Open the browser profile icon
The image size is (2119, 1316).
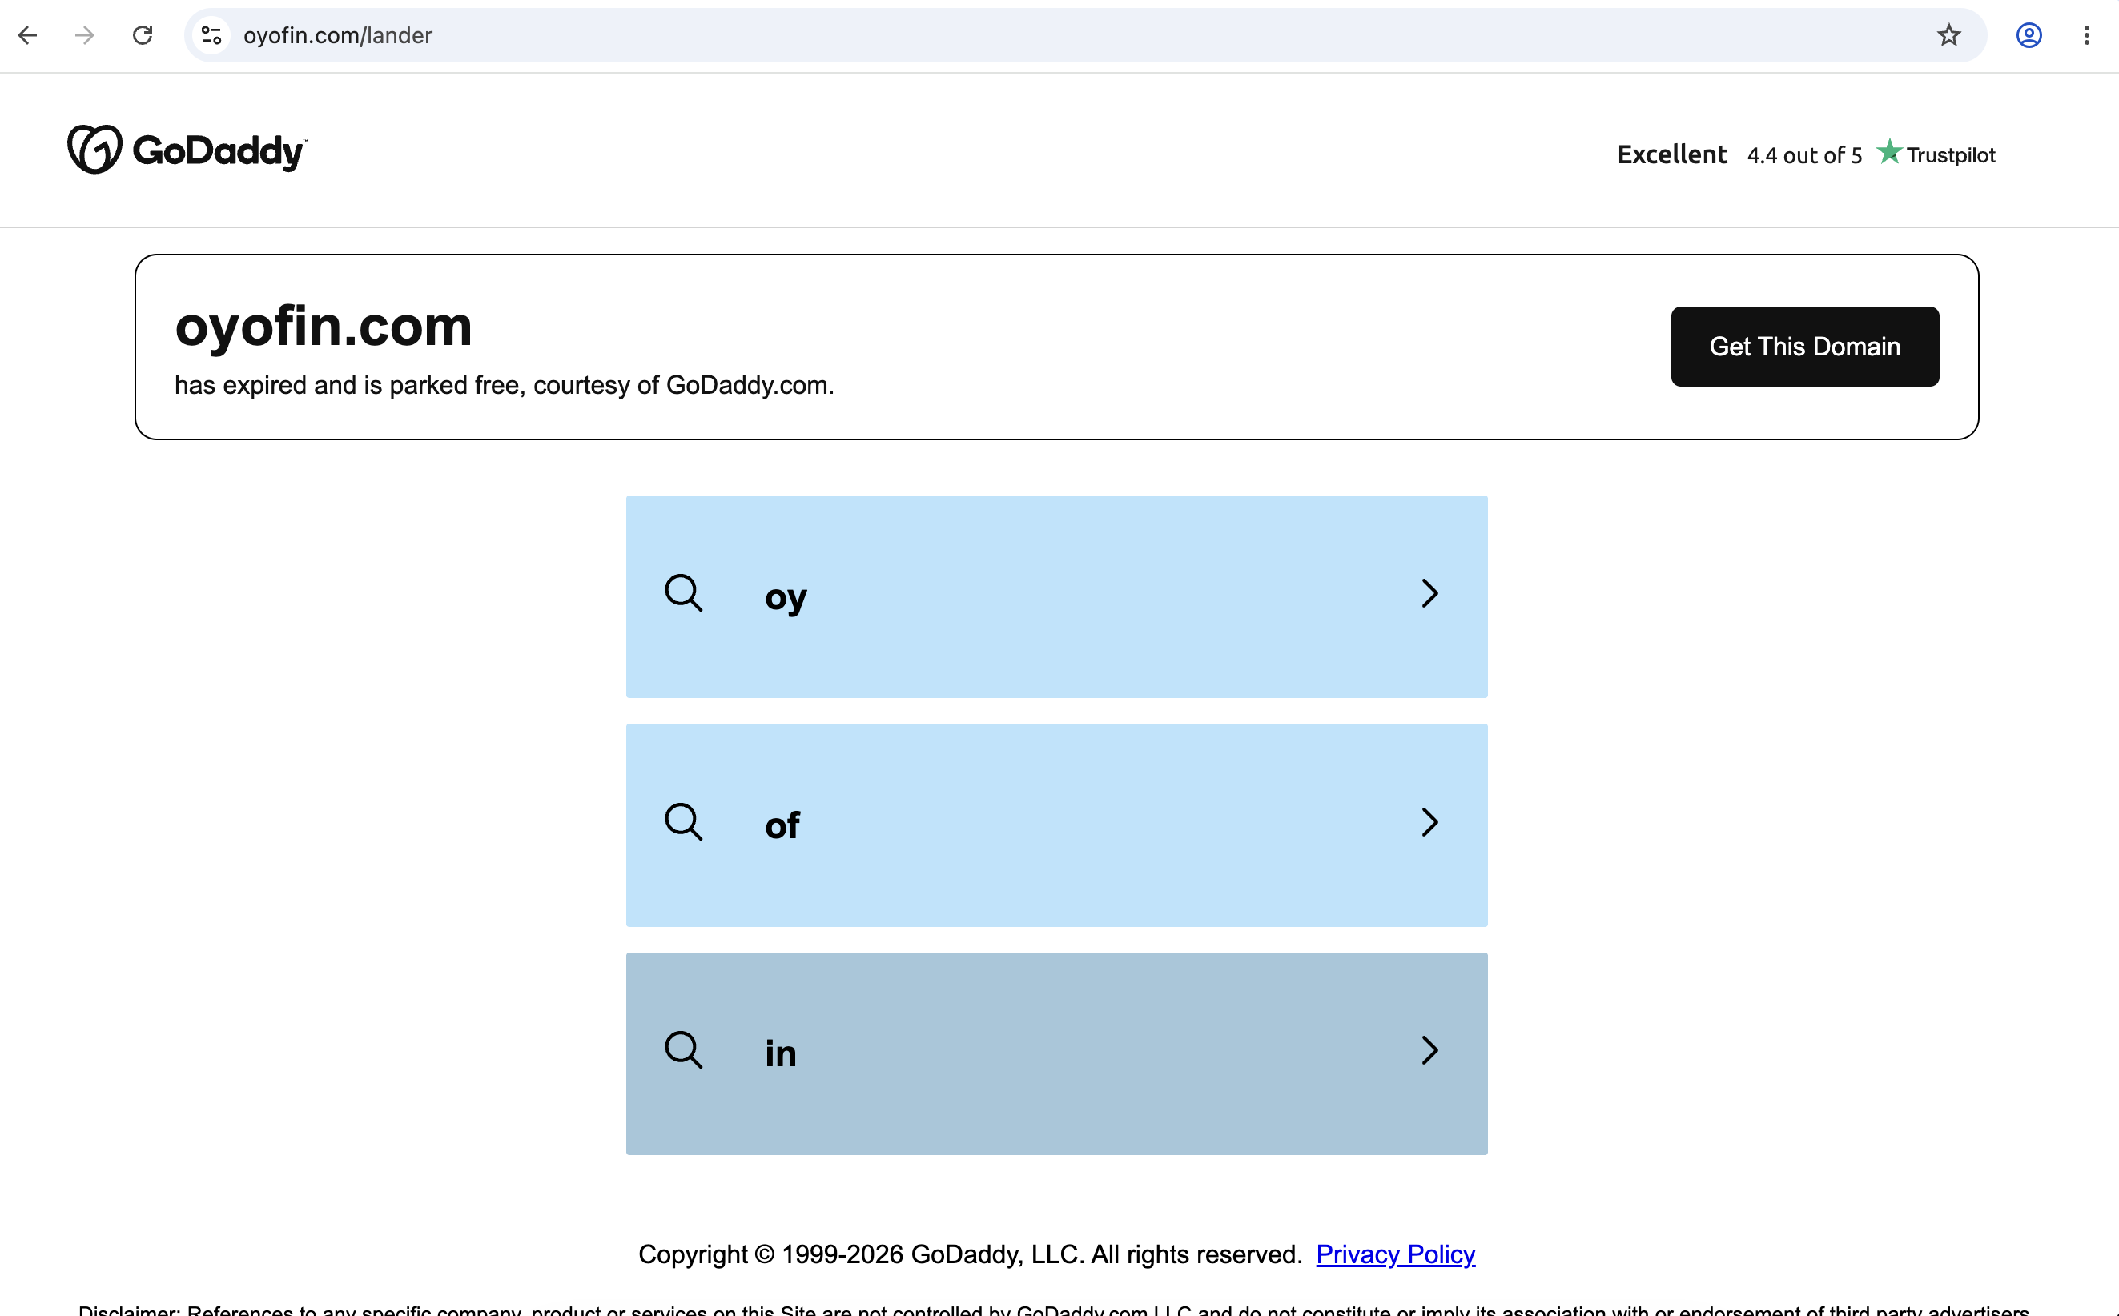[x=2029, y=34]
